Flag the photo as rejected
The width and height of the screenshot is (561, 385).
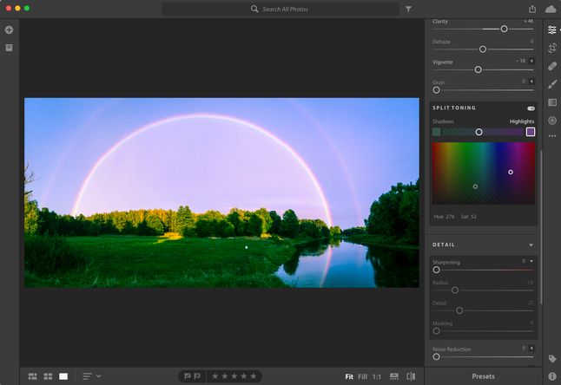click(197, 376)
